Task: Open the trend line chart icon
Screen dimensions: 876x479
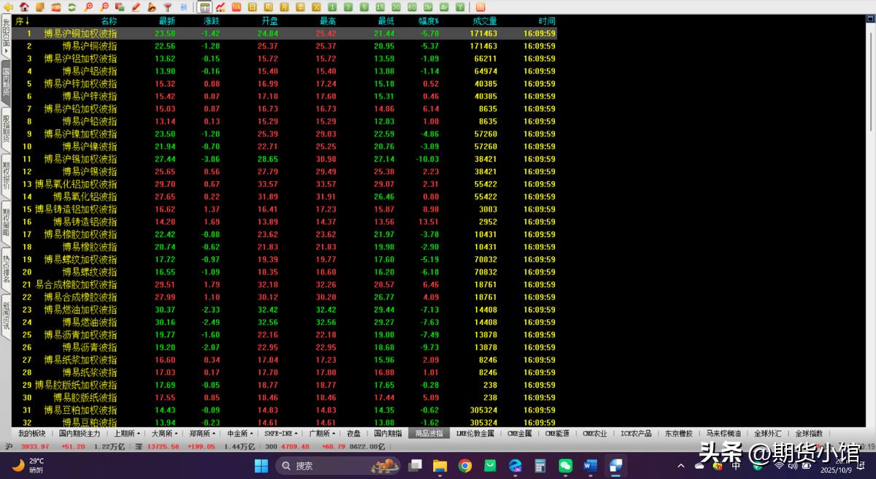Action: pyautogui.click(x=220, y=7)
